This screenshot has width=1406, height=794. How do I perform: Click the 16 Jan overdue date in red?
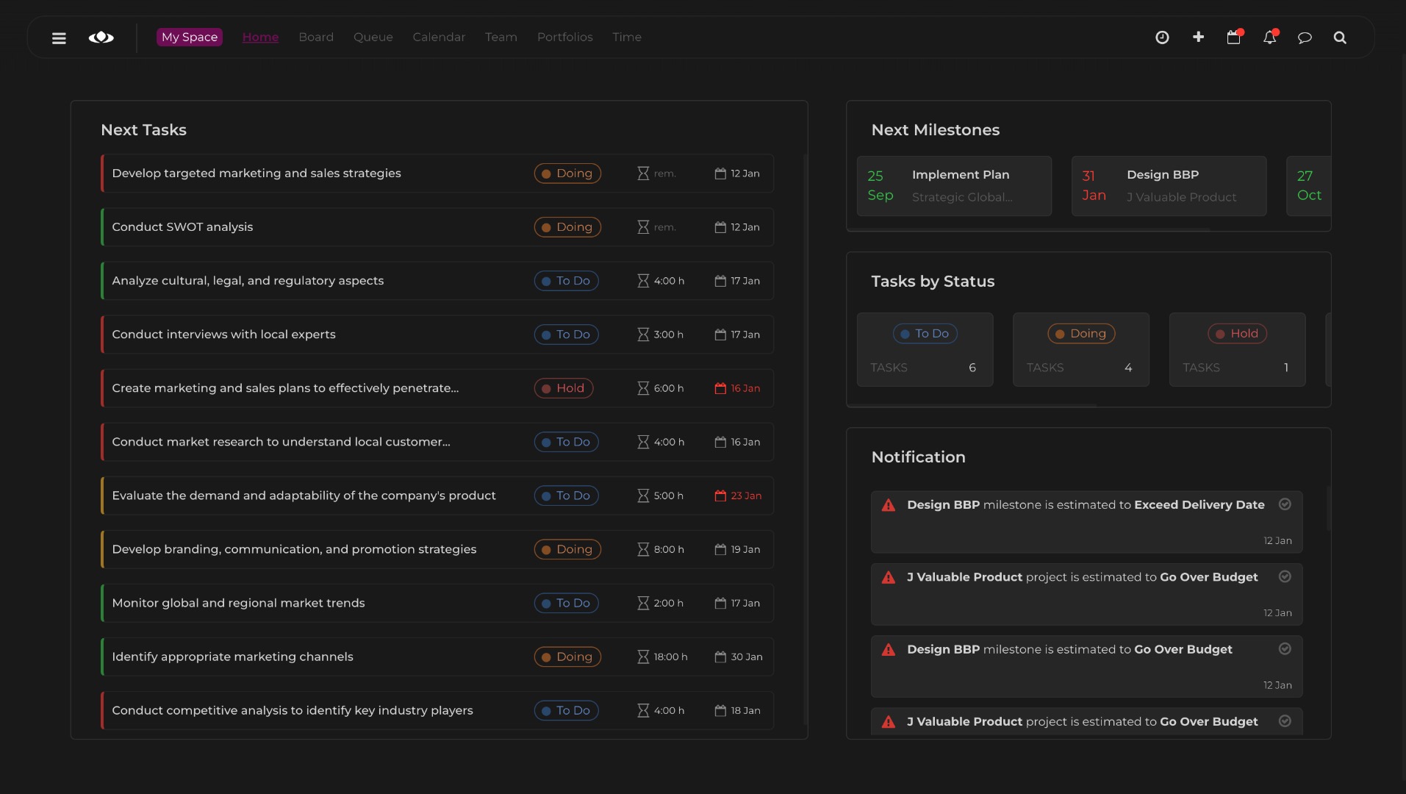click(x=745, y=388)
